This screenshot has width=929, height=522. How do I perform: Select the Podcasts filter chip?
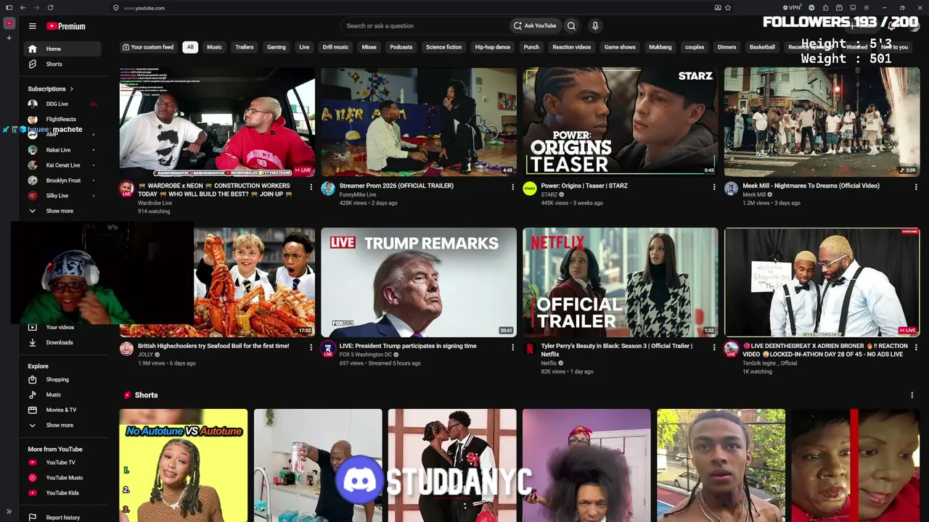tap(401, 47)
